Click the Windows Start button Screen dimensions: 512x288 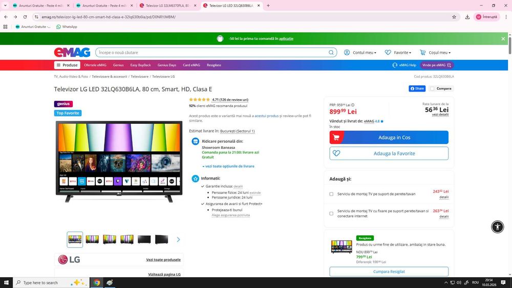click(x=6, y=282)
